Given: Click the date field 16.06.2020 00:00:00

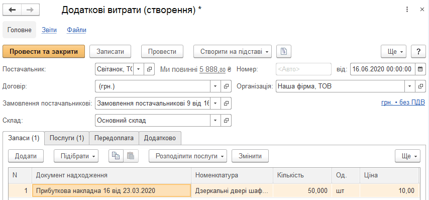Looking at the screenshot, I should pos(382,69).
